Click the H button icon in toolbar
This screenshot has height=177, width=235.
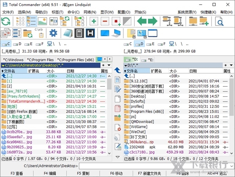(90, 33)
